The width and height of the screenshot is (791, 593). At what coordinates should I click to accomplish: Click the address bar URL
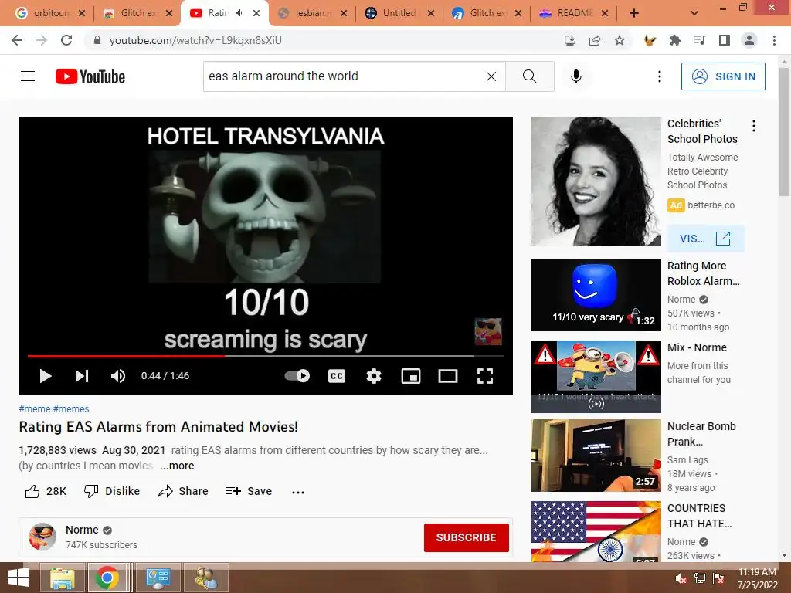195,40
